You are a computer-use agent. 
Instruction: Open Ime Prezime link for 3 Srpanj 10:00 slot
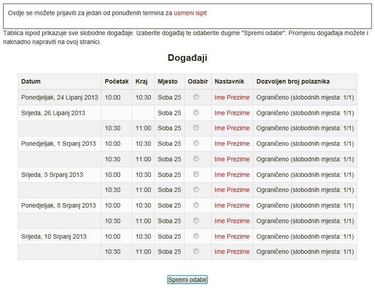click(232, 175)
